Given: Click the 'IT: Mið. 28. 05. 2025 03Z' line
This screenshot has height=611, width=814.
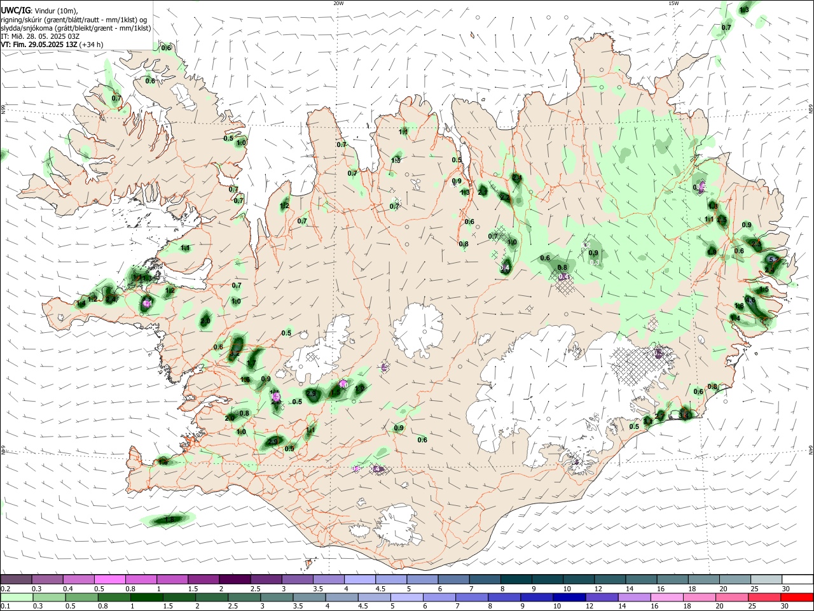Looking at the screenshot, I should pyautogui.click(x=40, y=36).
